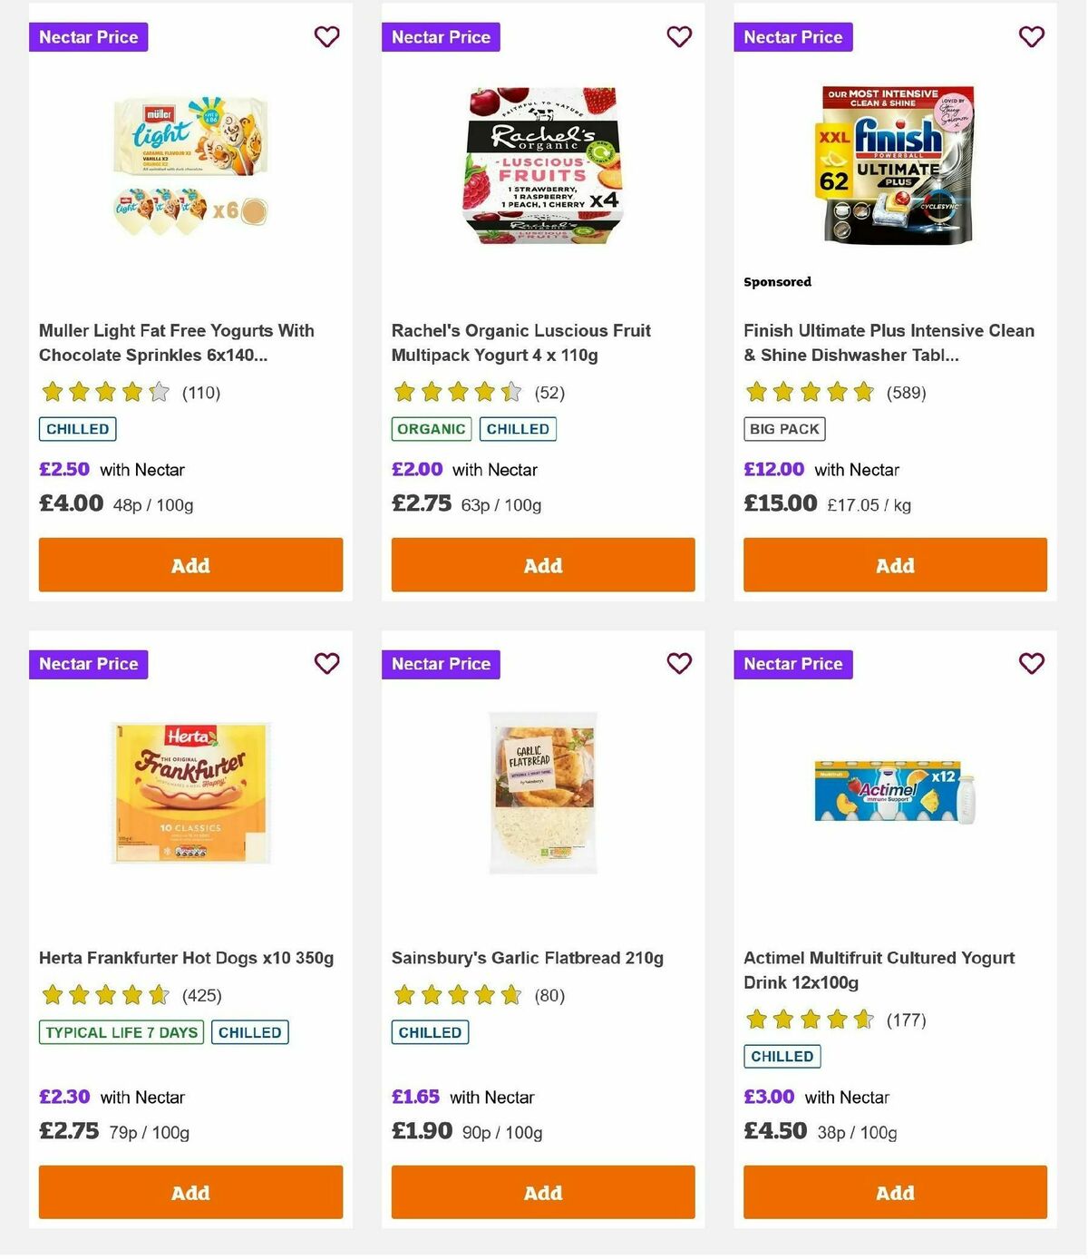Screen dimensions: 1088x1259
Task: Click the heart icon on Muller Light yogurts
Action: 326,37
